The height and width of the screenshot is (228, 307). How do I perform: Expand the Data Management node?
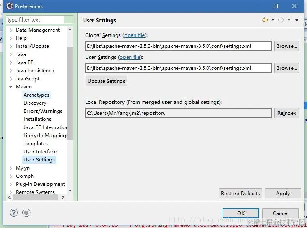click(11, 30)
